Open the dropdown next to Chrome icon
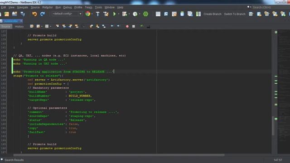The height and width of the screenshot is (163, 290). [x=92, y=14]
